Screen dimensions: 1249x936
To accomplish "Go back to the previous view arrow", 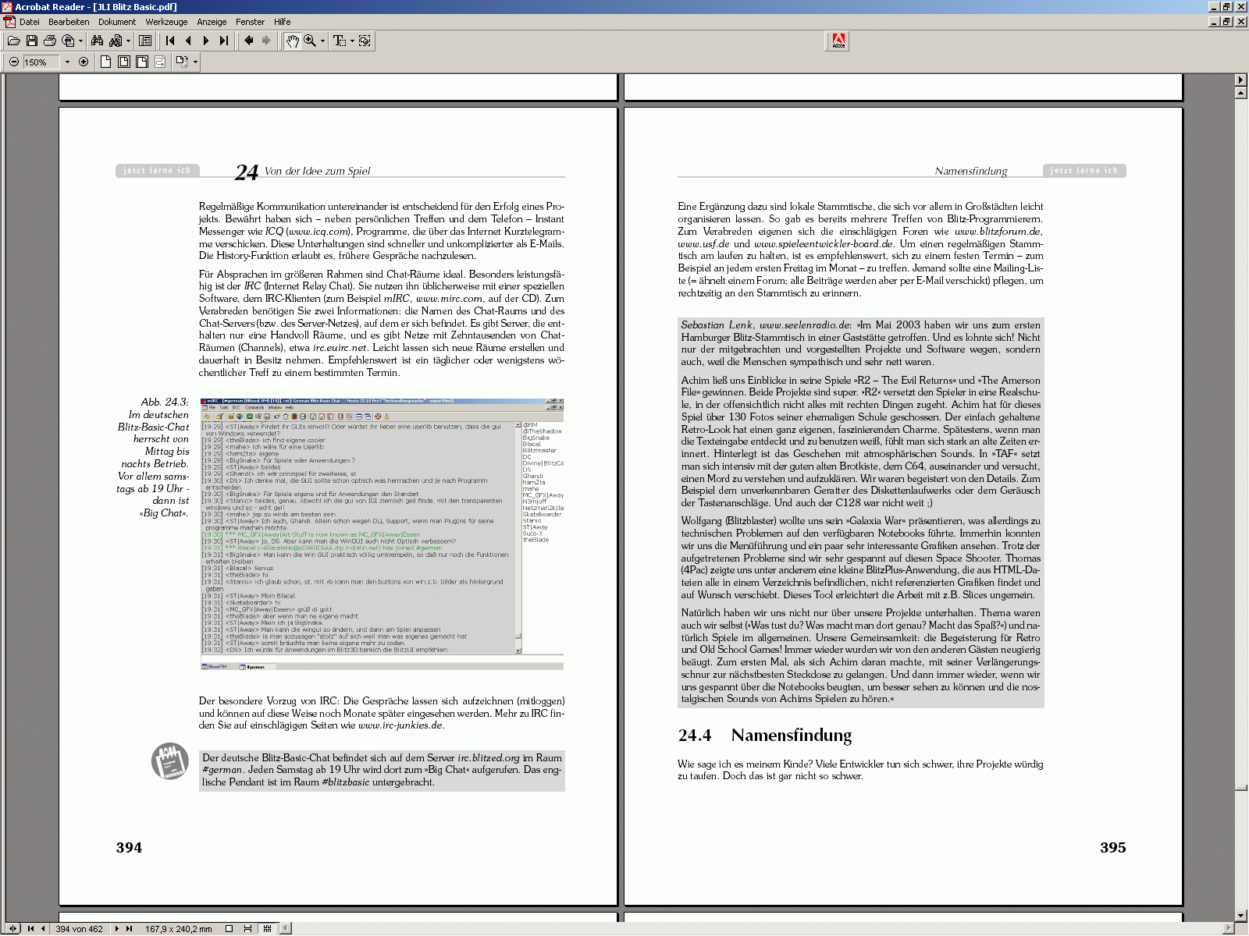I will [x=249, y=41].
